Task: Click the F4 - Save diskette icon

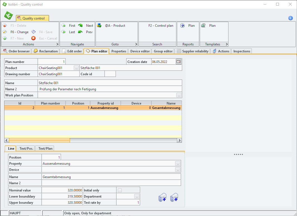Action: (x=33, y=32)
